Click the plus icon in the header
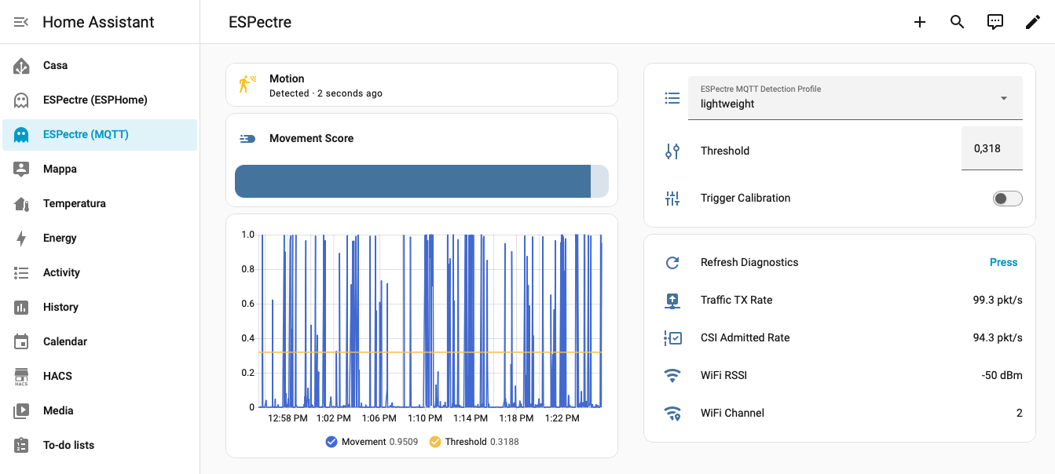The image size is (1055, 474). point(920,22)
